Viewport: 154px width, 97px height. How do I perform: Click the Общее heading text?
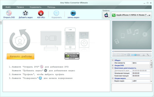[117, 60]
